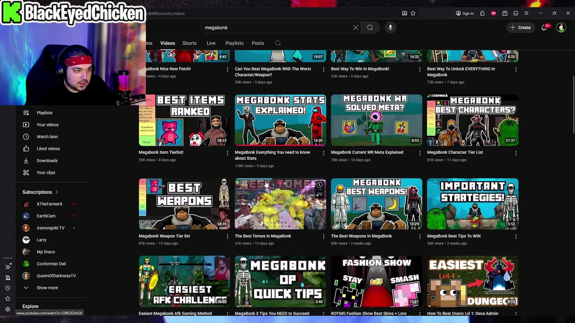Image resolution: width=575 pixels, height=323 pixels.
Task: Open the browser hamburger application menu
Action: coord(526,13)
